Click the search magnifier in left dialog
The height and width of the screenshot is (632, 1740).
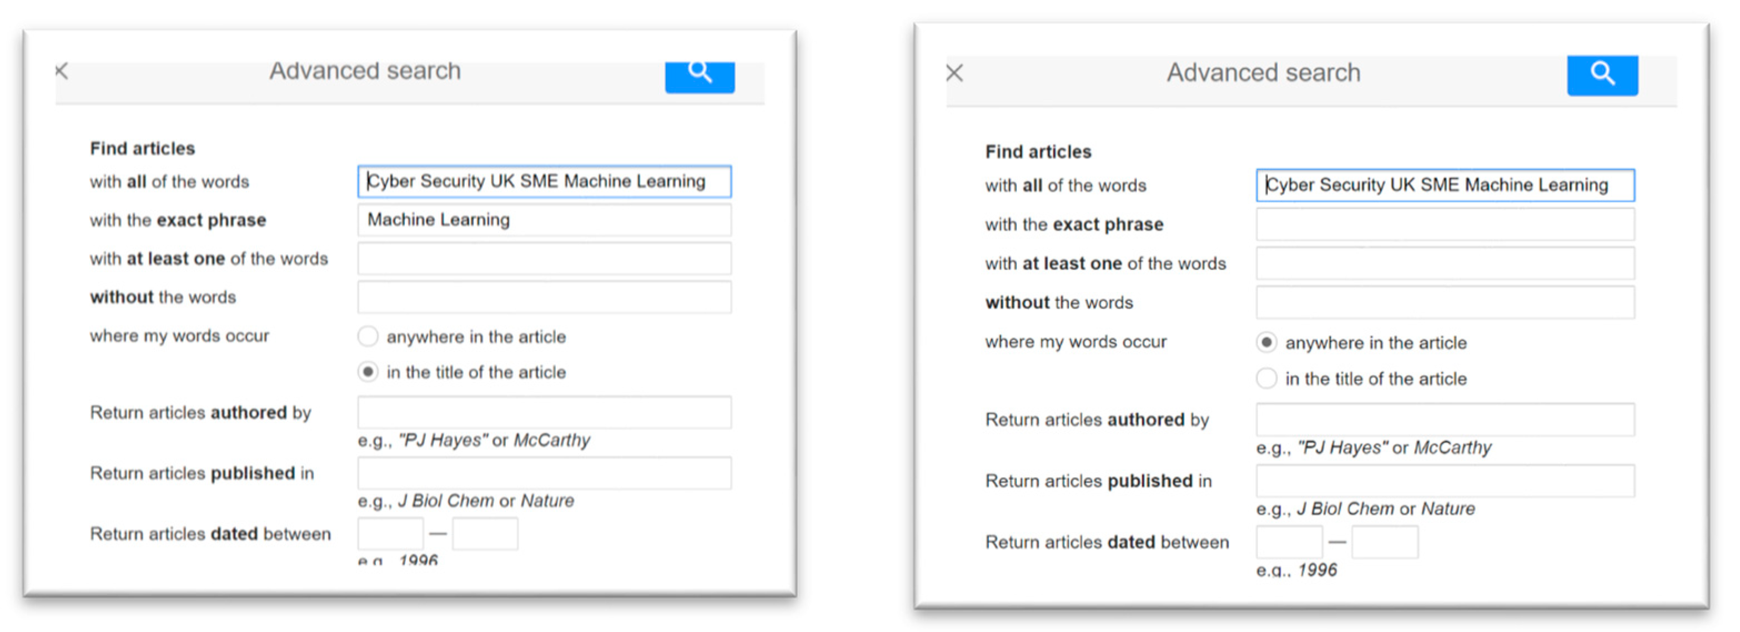[x=699, y=75]
